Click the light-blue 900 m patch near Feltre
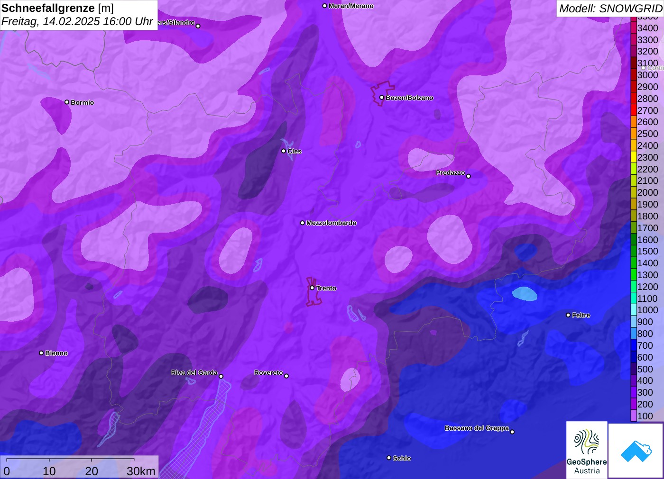Image resolution: width=664 pixels, height=479 pixels. tap(525, 294)
